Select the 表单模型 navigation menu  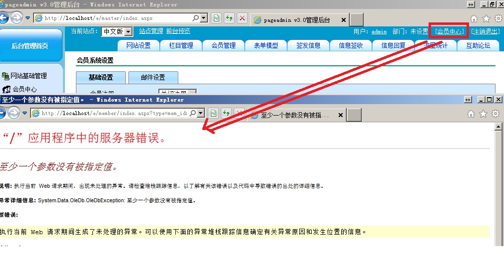[x=266, y=45]
